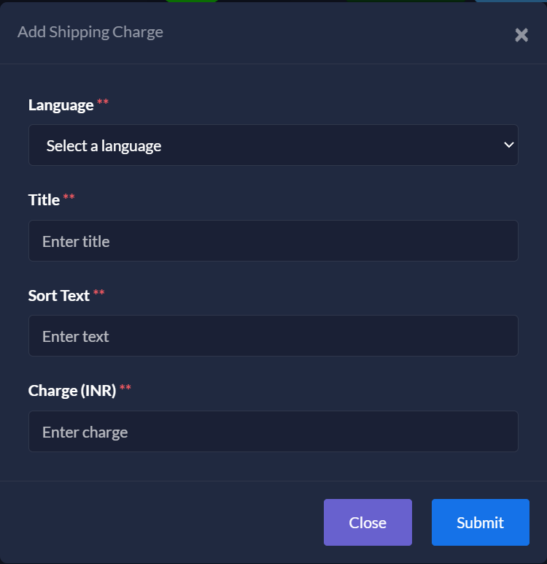Click the Title field label

click(x=44, y=200)
